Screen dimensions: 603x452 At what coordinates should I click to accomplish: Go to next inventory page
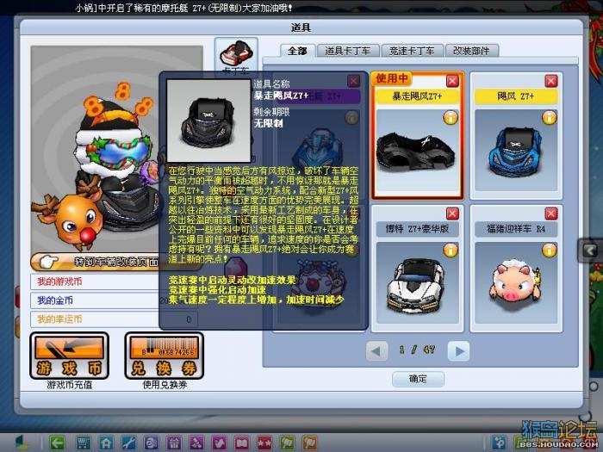coord(459,350)
